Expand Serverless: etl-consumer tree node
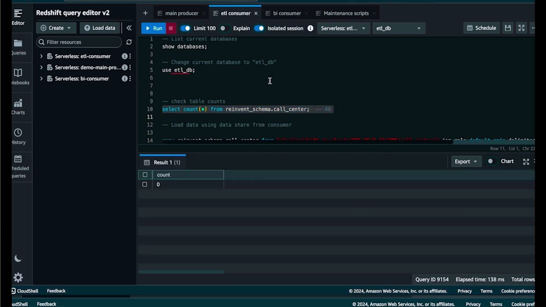This screenshot has width=546, height=307. tap(41, 56)
